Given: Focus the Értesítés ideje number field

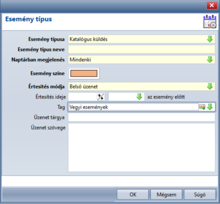Looking at the screenshot, I should coord(82,97).
